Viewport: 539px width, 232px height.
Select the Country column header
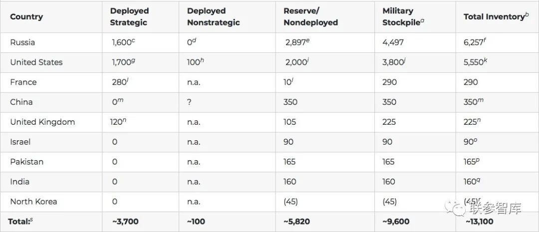[x=26, y=17]
